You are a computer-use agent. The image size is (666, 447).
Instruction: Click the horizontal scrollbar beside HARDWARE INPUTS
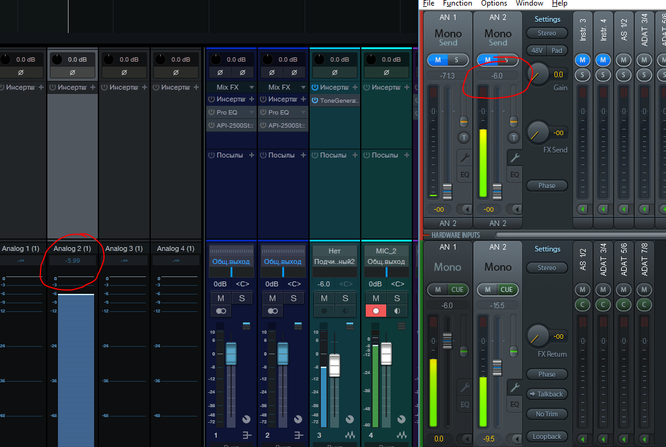581,235
